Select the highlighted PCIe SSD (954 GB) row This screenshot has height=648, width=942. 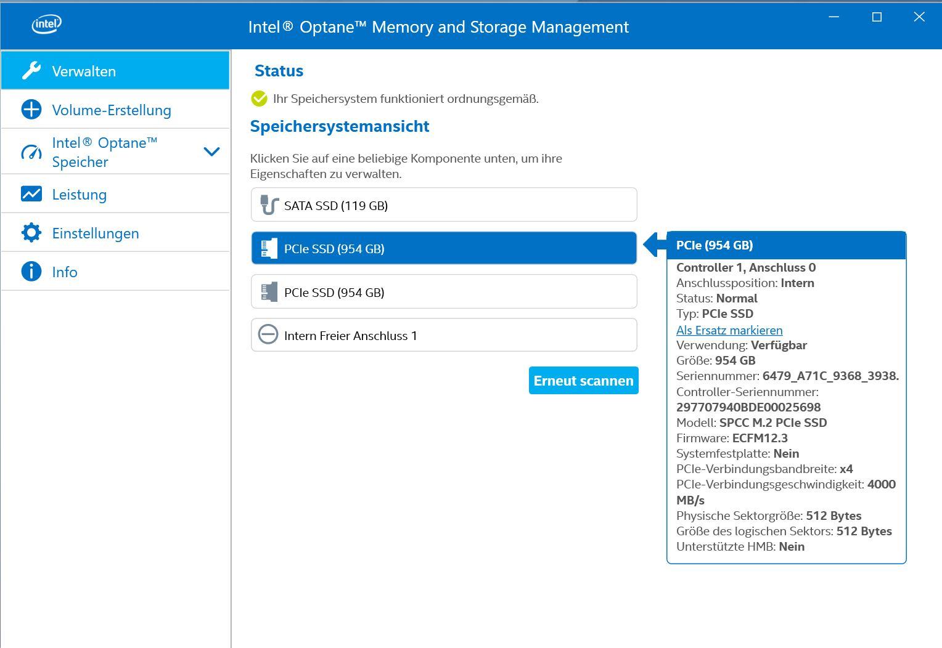click(444, 248)
